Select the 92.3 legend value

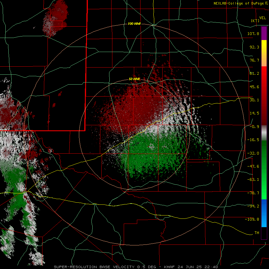pyautogui.click(x=254, y=47)
